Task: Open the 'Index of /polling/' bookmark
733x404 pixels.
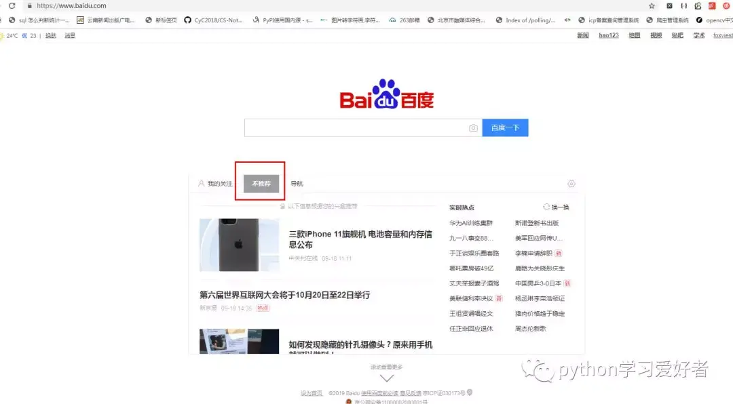Action: pyautogui.click(x=525, y=20)
